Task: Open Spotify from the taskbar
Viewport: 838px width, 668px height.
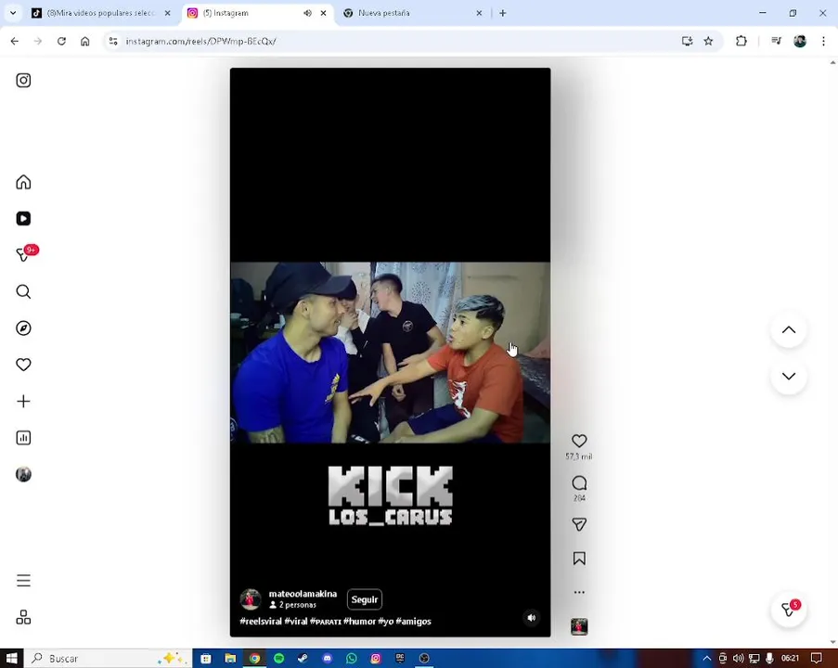Action: tap(279, 659)
